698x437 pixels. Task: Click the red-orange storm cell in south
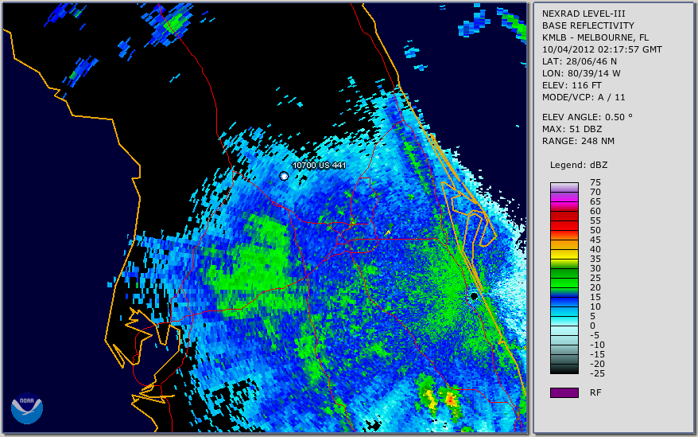click(450, 399)
